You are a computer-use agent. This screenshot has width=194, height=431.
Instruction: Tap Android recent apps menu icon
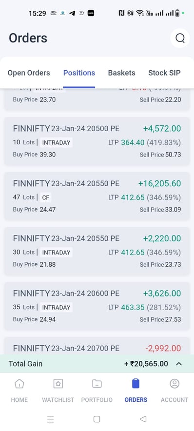tap(50, 419)
